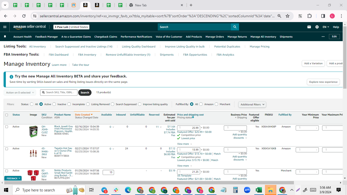Open the Chrome tab search chevron
This screenshot has width=347, height=195.
point(5,5)
